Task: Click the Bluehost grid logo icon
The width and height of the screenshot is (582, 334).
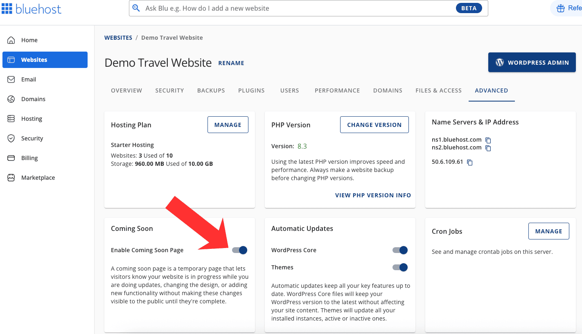Action: [x=7, y=8]
